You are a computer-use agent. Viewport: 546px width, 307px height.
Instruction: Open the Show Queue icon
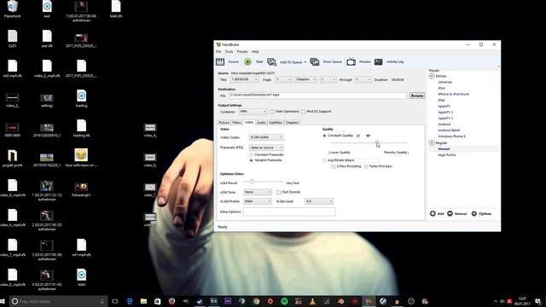click(x=315, y=61)
